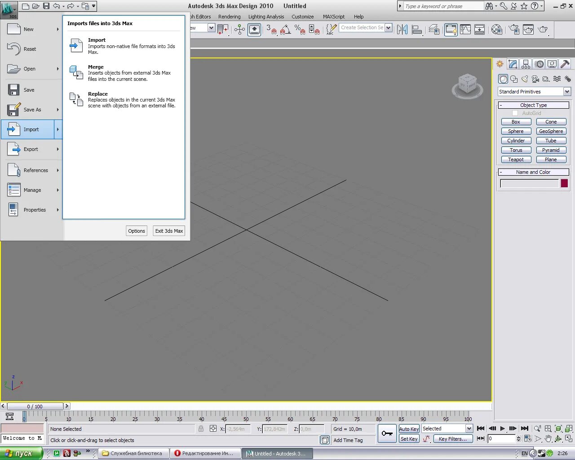Click the GeoSphere button
This screenshot has width=575, height=460.
click(551, 131)
